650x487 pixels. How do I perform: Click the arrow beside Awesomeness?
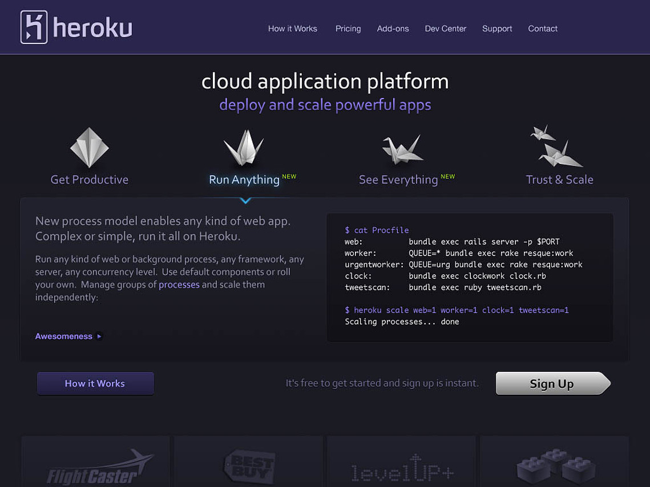99,336
